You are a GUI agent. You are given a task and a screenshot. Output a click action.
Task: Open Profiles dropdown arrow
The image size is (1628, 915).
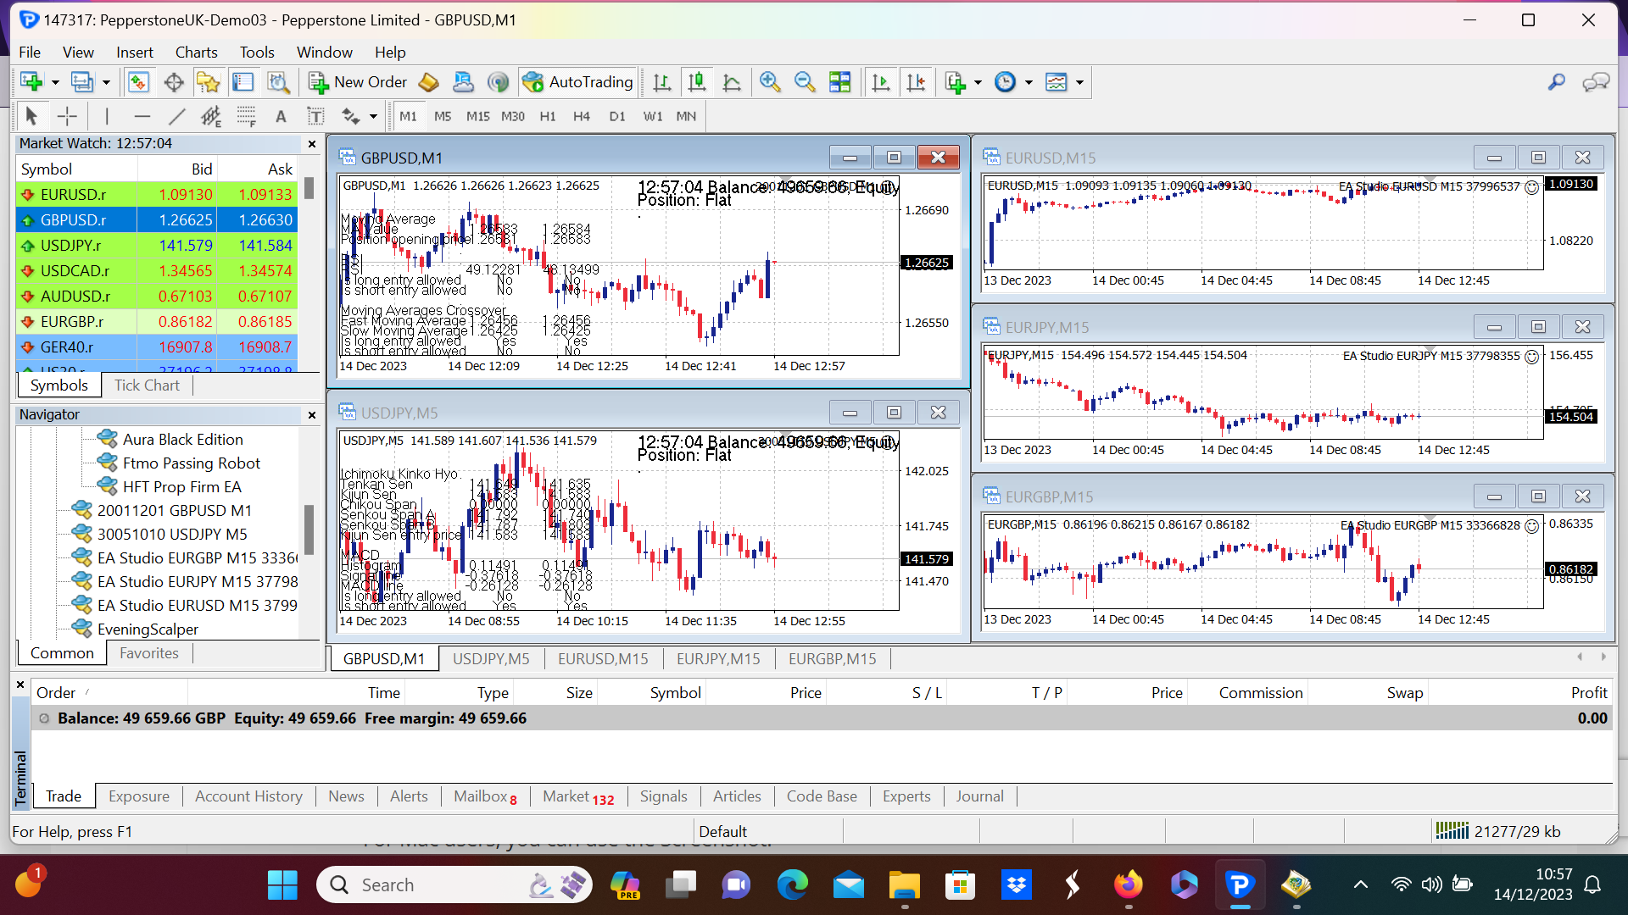(106, 83)
